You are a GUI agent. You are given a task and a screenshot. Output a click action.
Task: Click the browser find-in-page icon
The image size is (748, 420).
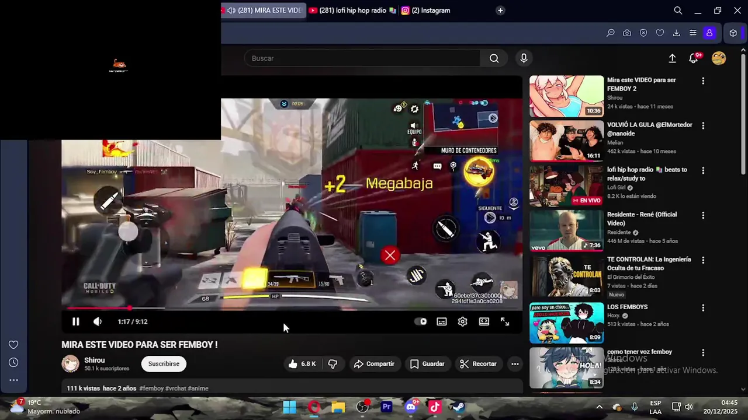coord(611,33)
